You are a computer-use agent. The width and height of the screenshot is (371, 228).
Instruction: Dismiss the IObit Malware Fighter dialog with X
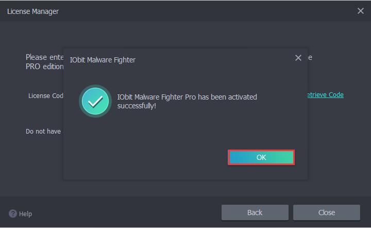298,58
